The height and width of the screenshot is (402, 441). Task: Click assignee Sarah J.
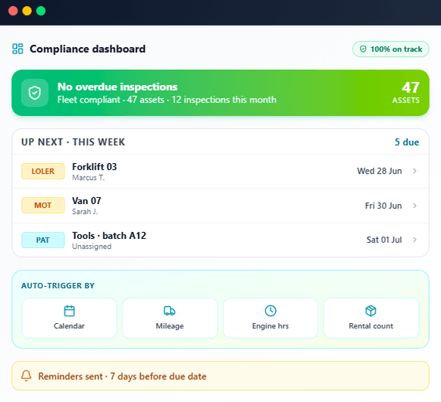pyautogui.click(x=85, y=212)
